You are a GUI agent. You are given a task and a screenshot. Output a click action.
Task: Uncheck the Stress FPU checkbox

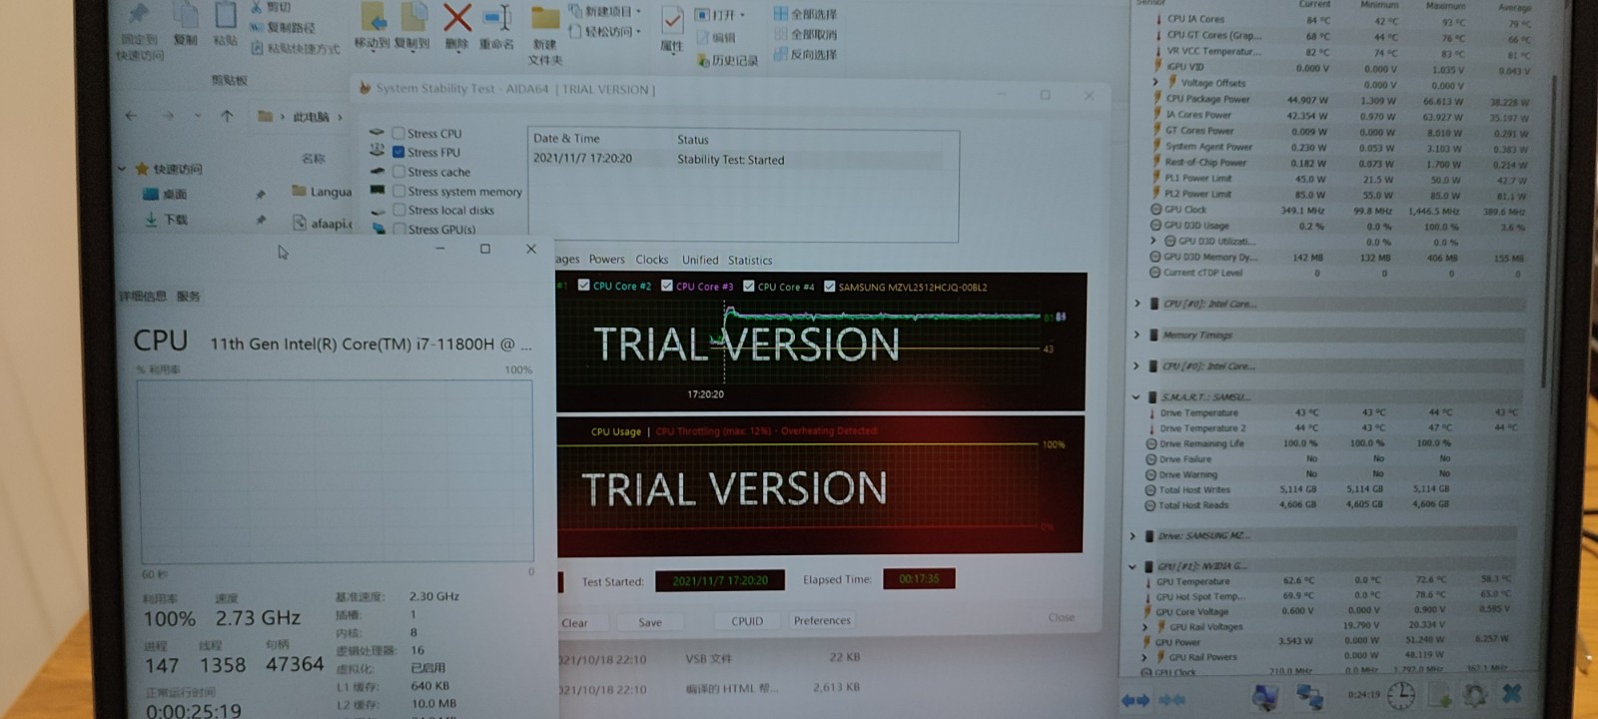pos(399,152)
